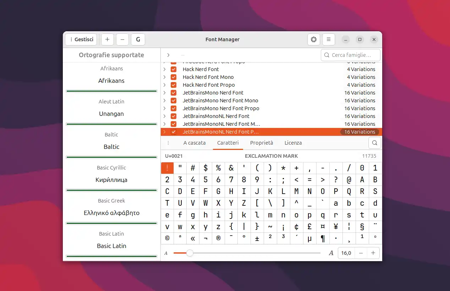Click 4 Variations for Hack Nerd Font Mono
450x291 pixels.
pos(361,77)
